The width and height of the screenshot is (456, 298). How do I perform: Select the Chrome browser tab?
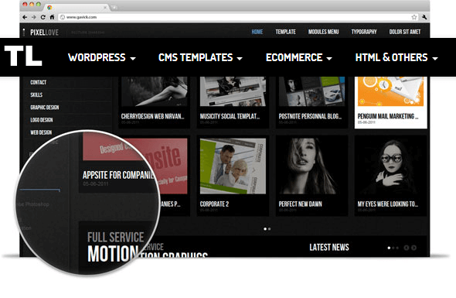77,7
